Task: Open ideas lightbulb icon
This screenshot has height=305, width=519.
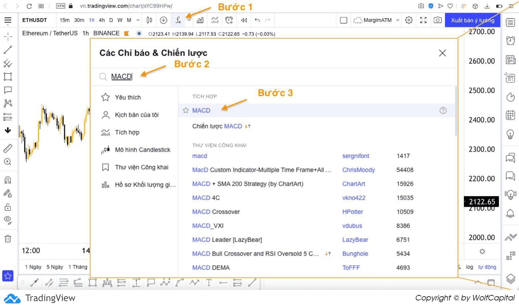Action: pyautogui.click(x=511, y=134)
